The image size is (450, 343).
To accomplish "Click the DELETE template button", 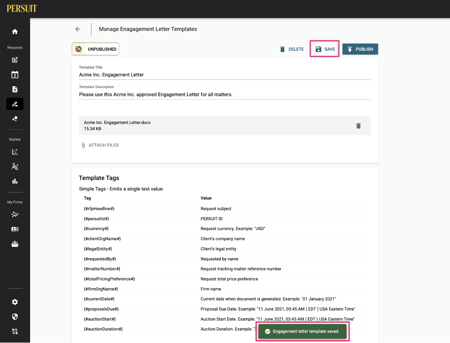I will [x=292, y=49].
